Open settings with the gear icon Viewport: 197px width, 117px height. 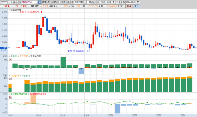[x=124, y=2]
